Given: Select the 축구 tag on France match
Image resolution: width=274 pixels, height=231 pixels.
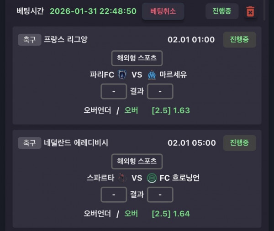Looking at the screenshot, I should coord(29,40).
